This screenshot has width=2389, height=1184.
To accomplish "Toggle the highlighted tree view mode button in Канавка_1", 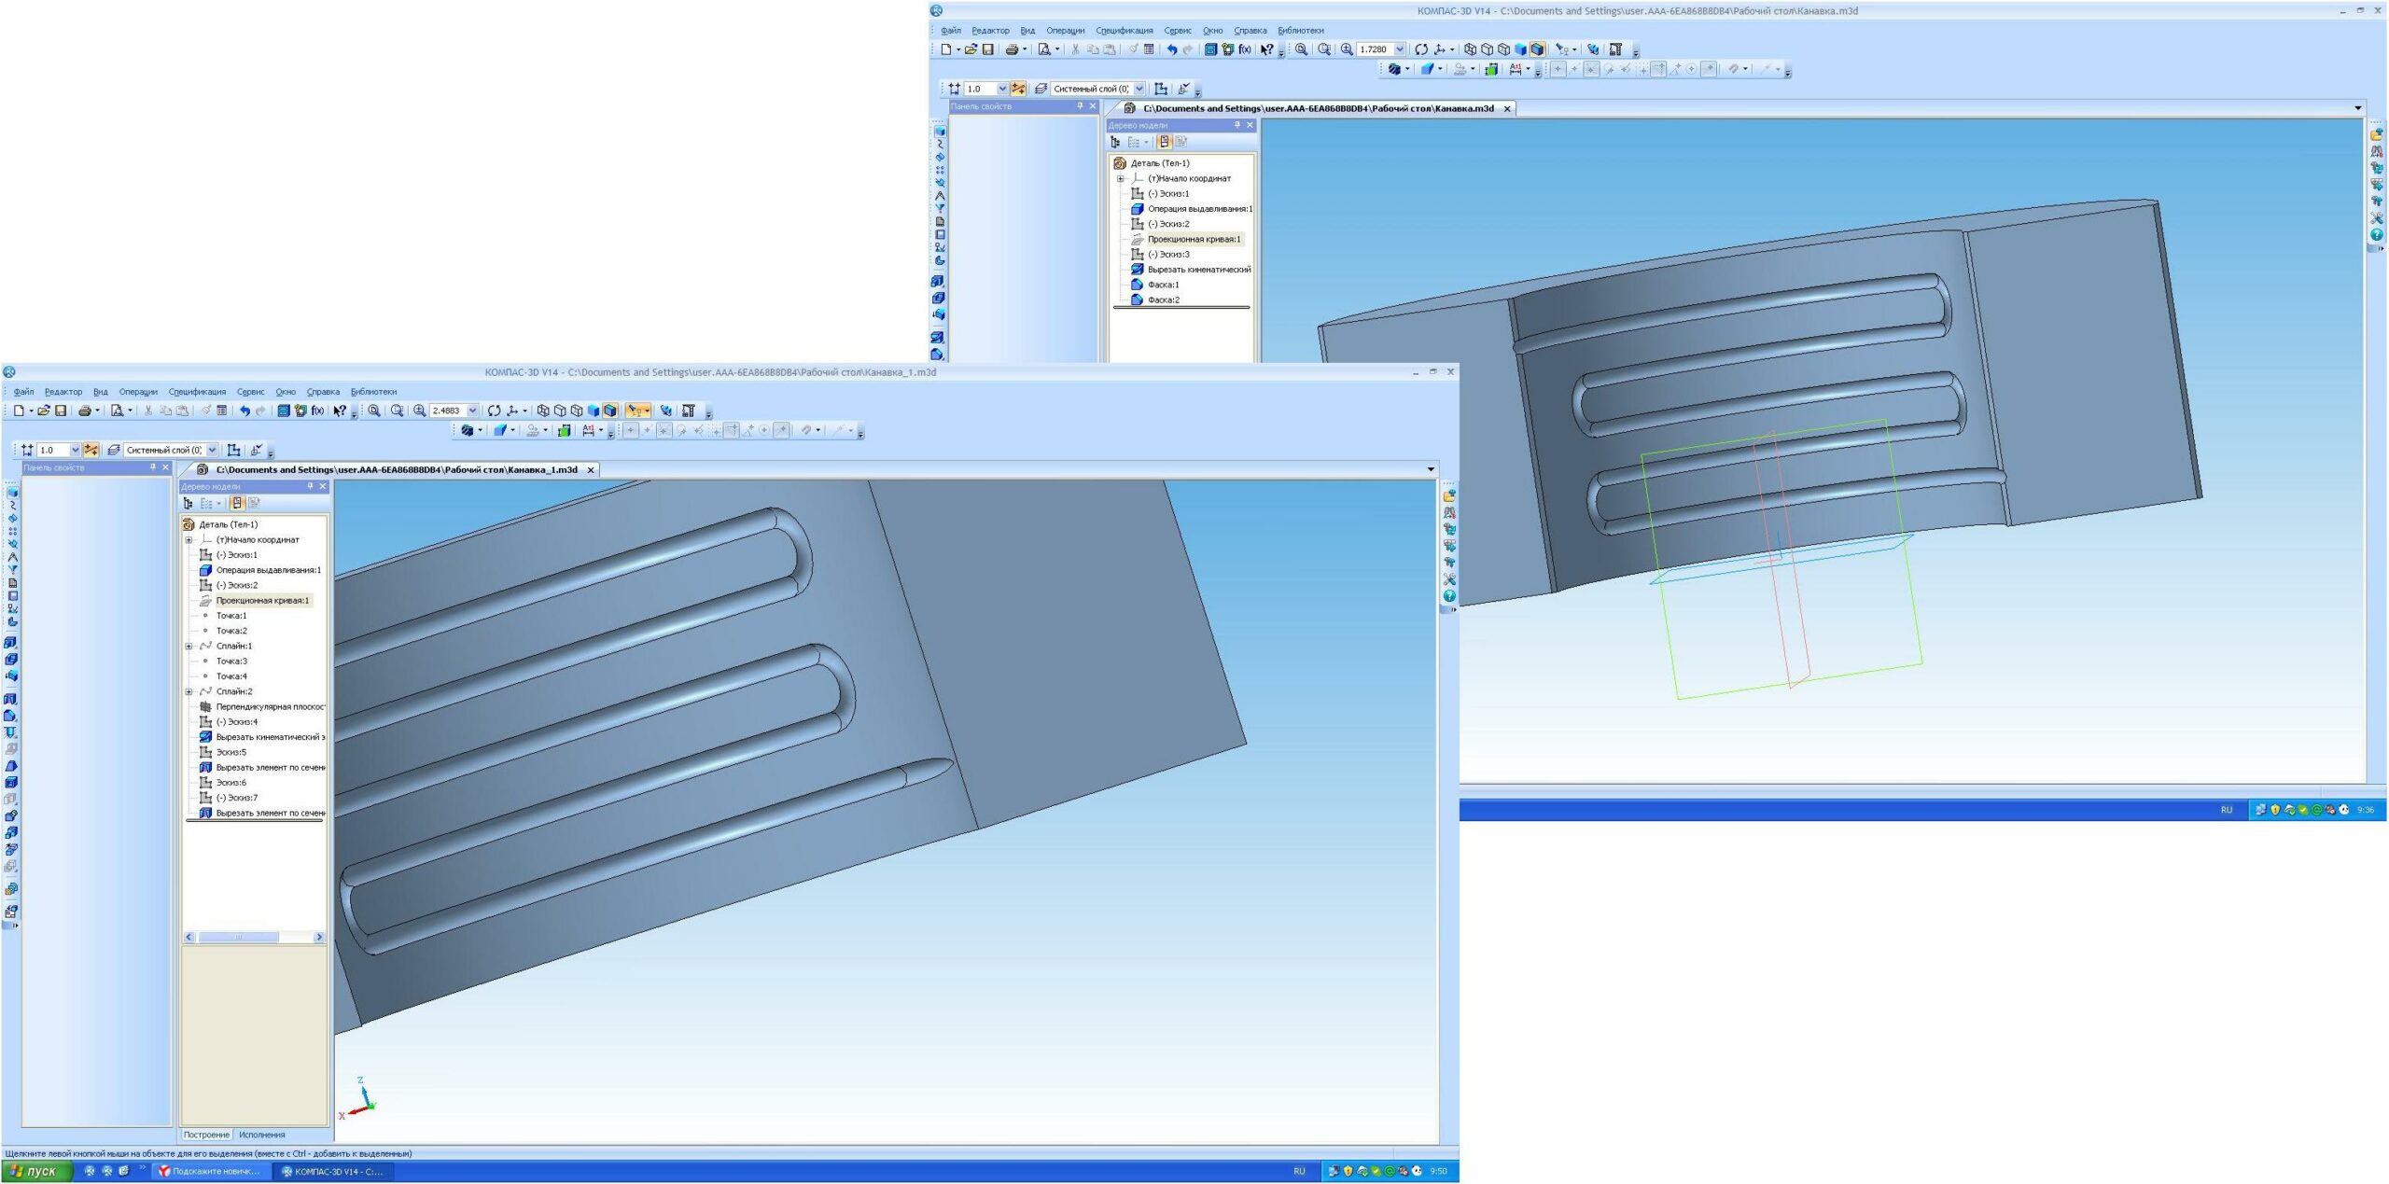I will pyautogui.click(x=237, y=504).
